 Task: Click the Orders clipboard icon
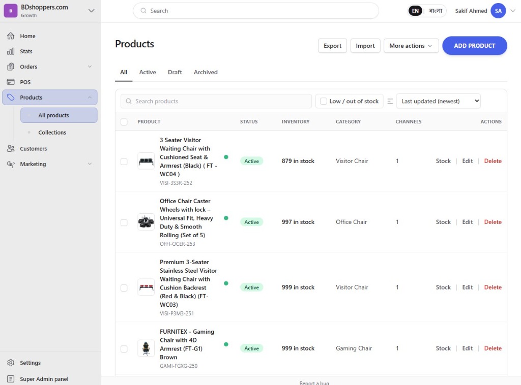coord(11,67)
